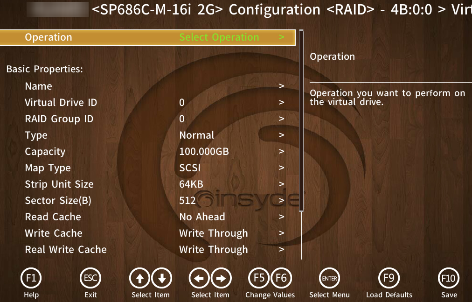Click the Write Cache 'Write Through' value
This screenshot has height=302, width=472.
point(214,233)
